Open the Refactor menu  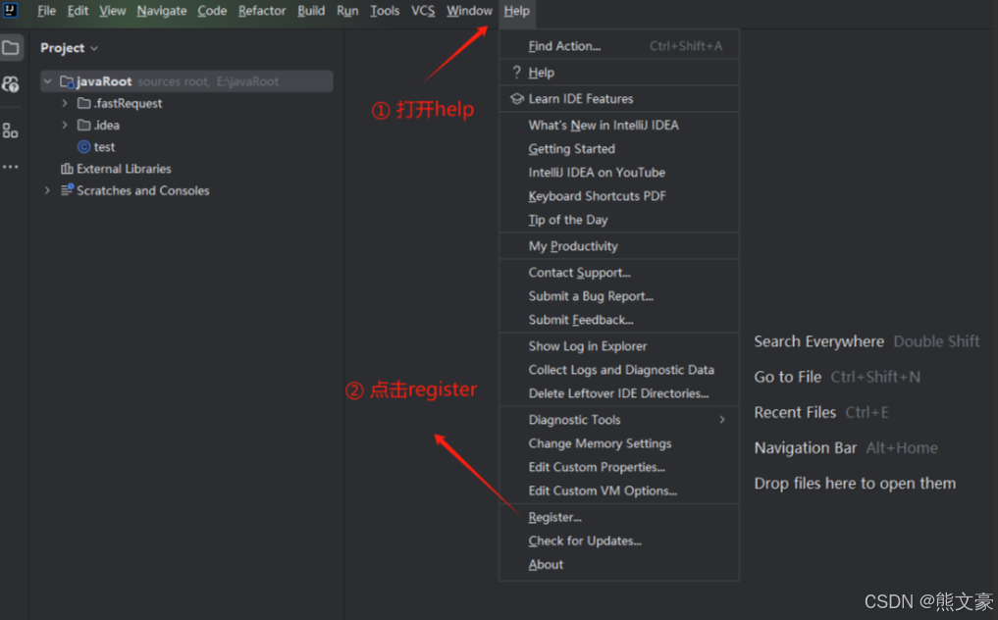tap(262, 11)
